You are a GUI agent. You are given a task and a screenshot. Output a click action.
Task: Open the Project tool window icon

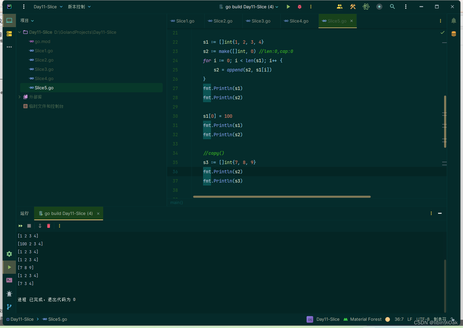[9, 20]
